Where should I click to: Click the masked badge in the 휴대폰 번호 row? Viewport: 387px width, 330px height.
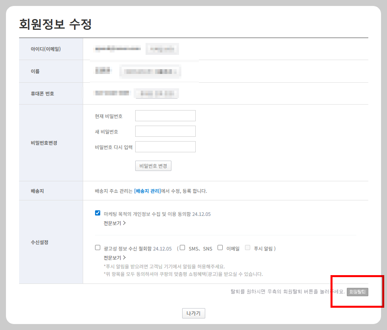(x=156, y=93)
